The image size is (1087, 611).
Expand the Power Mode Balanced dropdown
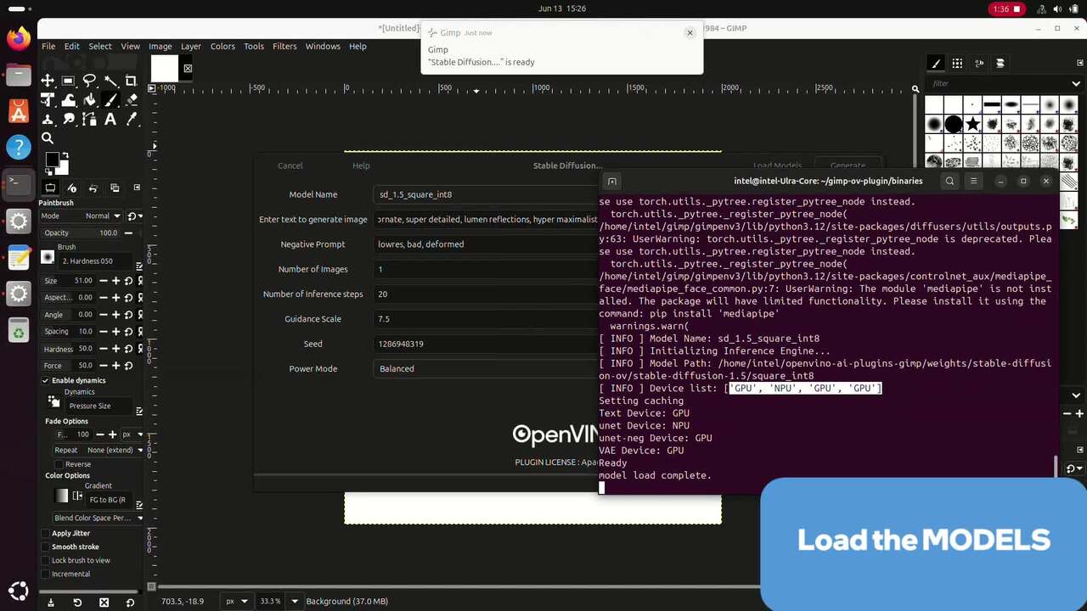(484, 368)
